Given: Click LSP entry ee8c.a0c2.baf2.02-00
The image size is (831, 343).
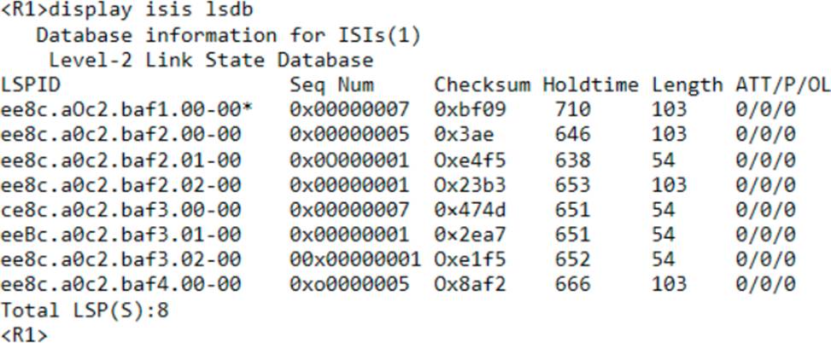Looking at the screenshot, I should 120,185.
